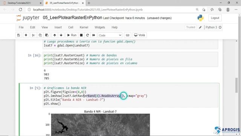The height and width of the screenshot is (136, 241).
Task: Click the Python logo icon
Action: [x=200, y=18]
